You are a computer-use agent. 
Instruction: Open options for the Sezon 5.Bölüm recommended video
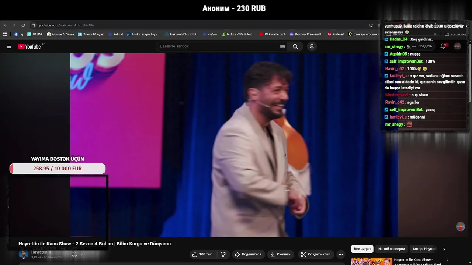(448, 261)
